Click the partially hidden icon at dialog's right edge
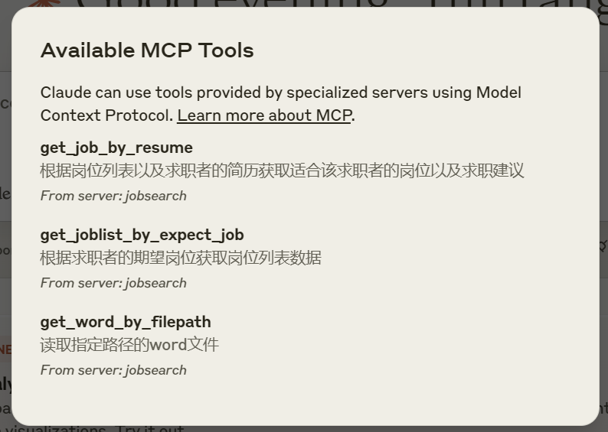This screenshot has width=608, height=432. (603, 246)
